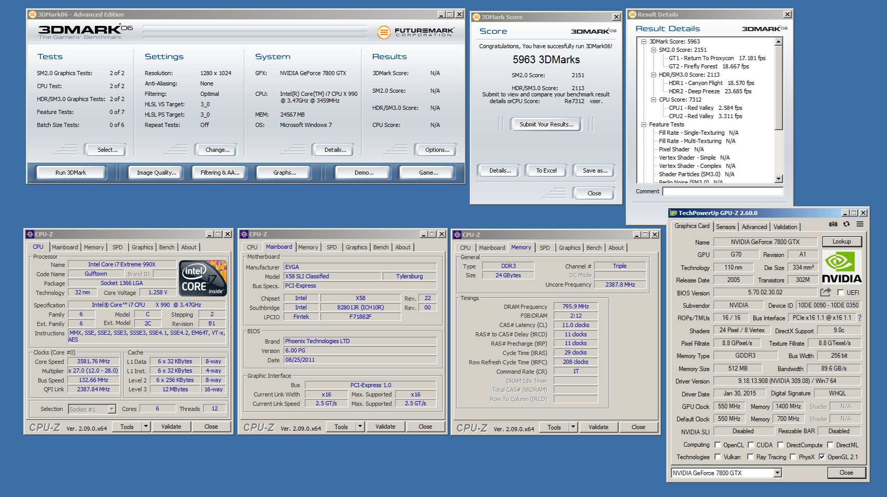887x497 pixels.
Task: Select HDR2 - Deep Freeze result row
Action: tap(710, 91)
